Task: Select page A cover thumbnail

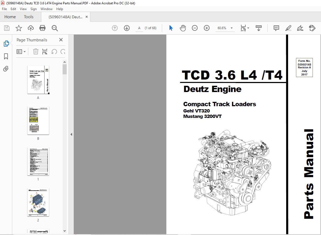Action: click(x=38, y=80)
